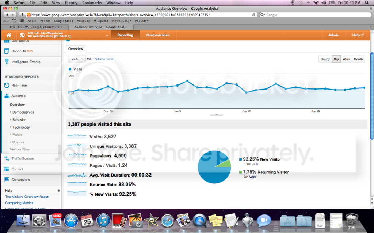The height and width of the screenshot is (233, 374).
Task: Show bookmarks with the open book icon
Action: (x=14, y=21)
